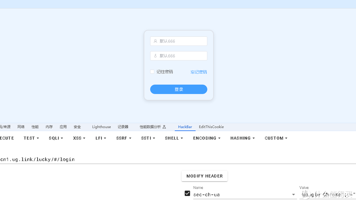Open the EditThisCookie tab
The height and width of the screenshot is (203, 356).
[211, 127]
